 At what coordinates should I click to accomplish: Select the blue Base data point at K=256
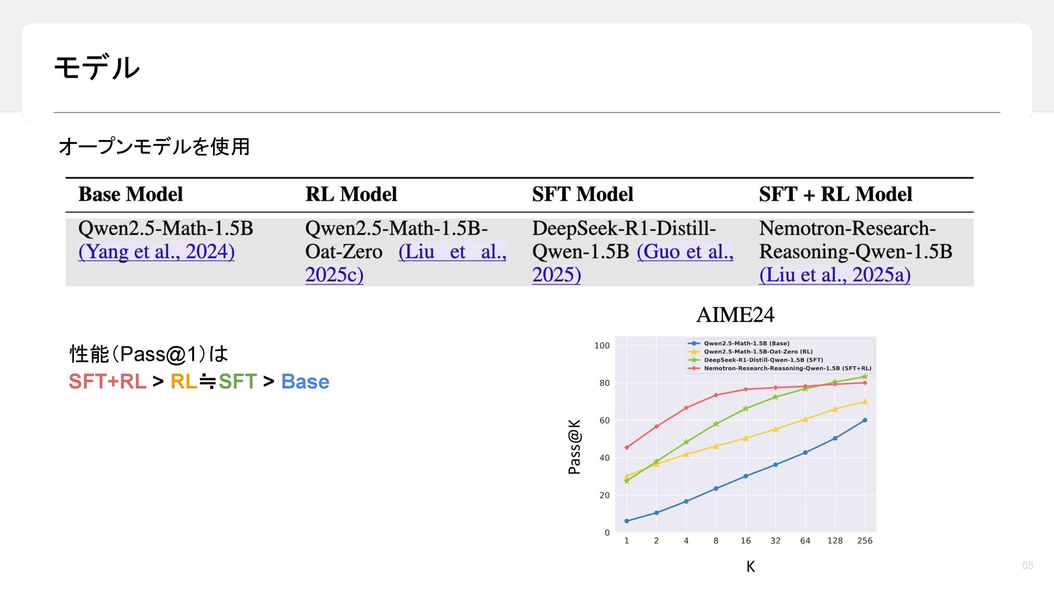[865, 420]
